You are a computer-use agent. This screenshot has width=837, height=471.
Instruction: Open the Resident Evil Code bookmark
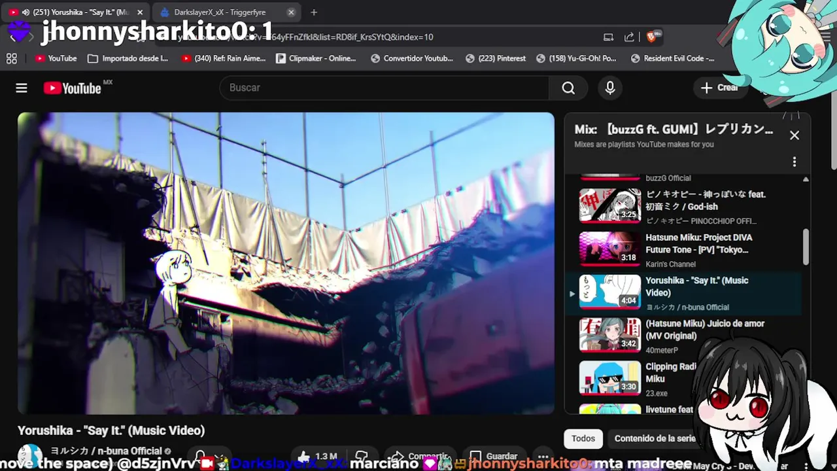pos(672,58)
